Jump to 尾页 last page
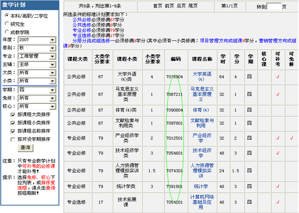 [x=193, y=6]
